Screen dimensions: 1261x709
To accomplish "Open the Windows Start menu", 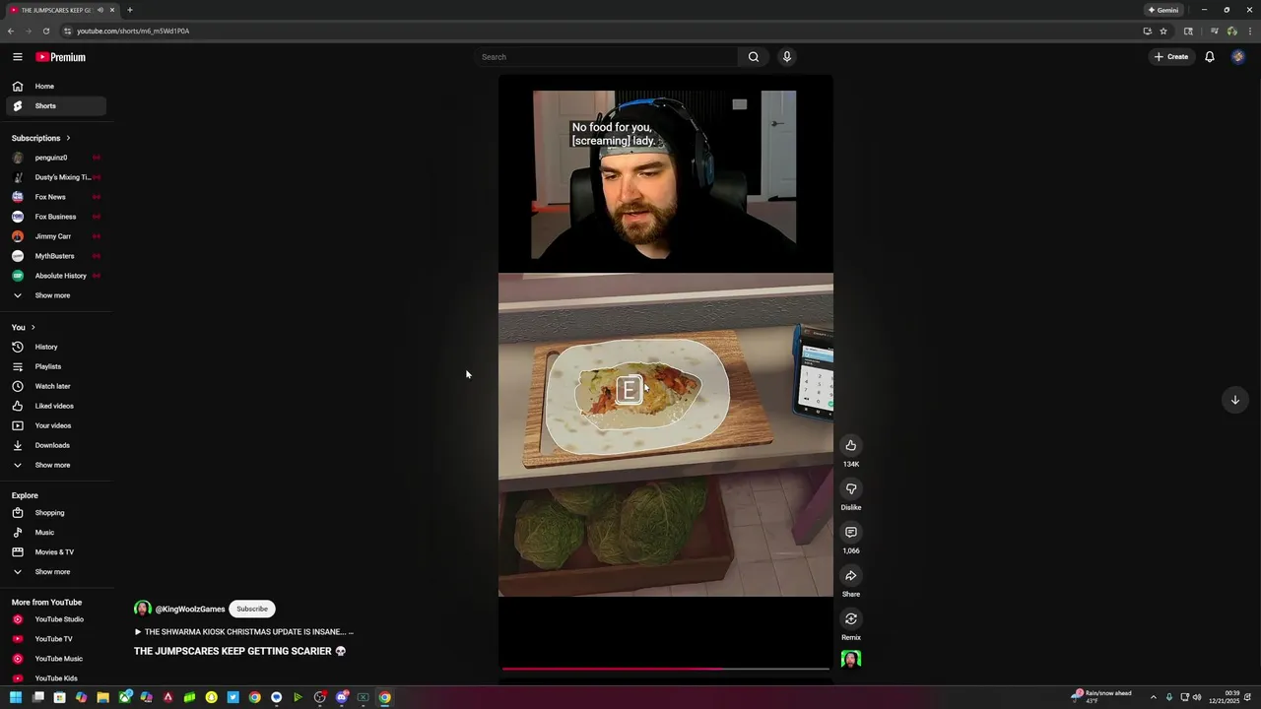I will coord(16,697).
